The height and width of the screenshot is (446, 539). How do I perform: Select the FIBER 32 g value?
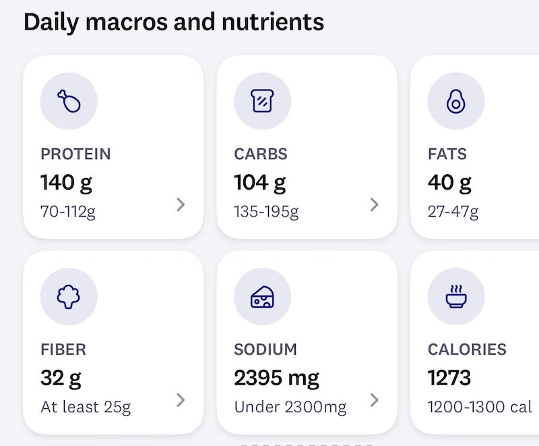pos(61,378)
